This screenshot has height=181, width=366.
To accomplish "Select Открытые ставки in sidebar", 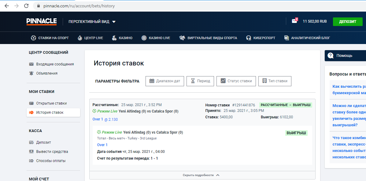I will coord(51,103).
